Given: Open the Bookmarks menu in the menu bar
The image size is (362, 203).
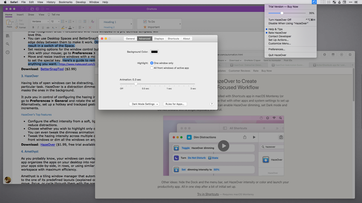Looking at the screenshot, I should click(65, 2).
